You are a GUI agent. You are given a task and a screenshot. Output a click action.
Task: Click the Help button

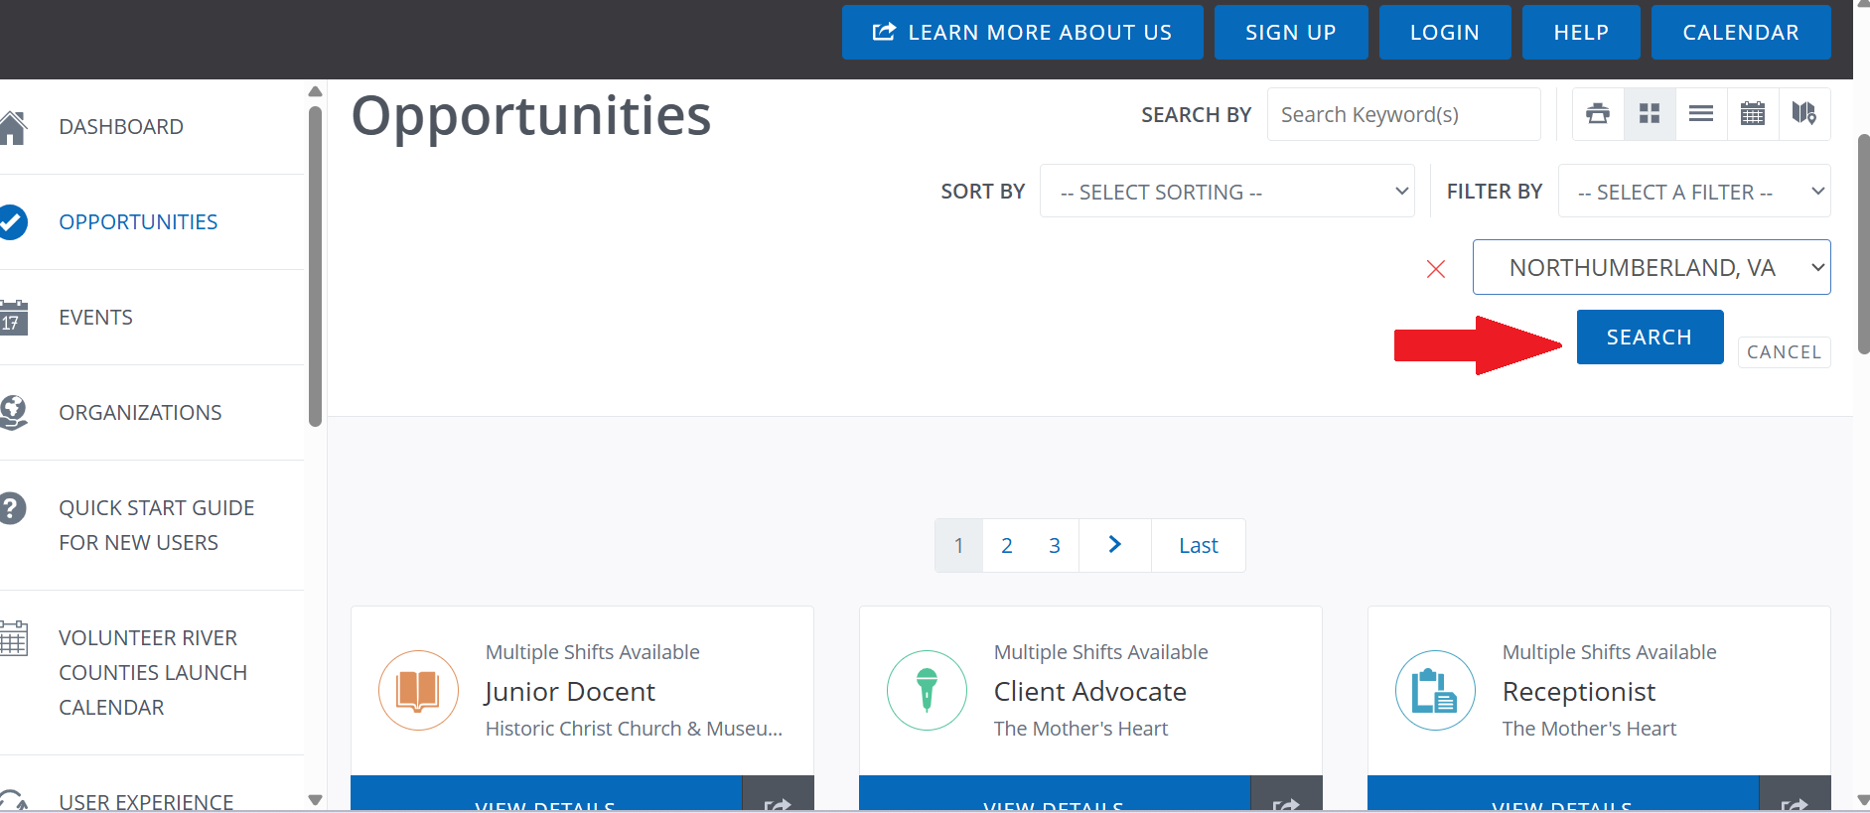click(1581, 32)
